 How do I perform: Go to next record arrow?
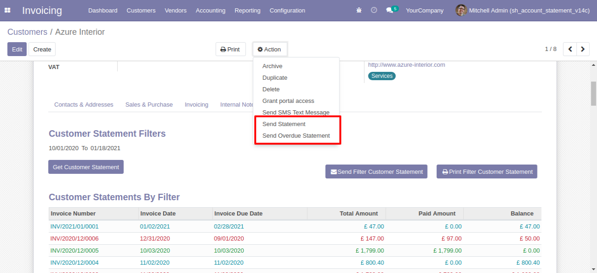tap(583, 49)
